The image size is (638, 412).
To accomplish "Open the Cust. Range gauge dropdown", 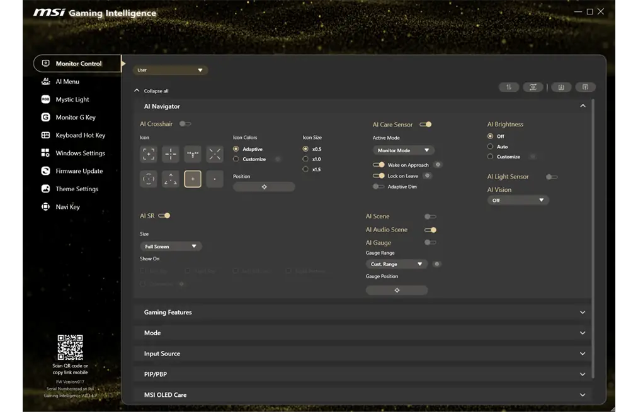I will [397, 264].
